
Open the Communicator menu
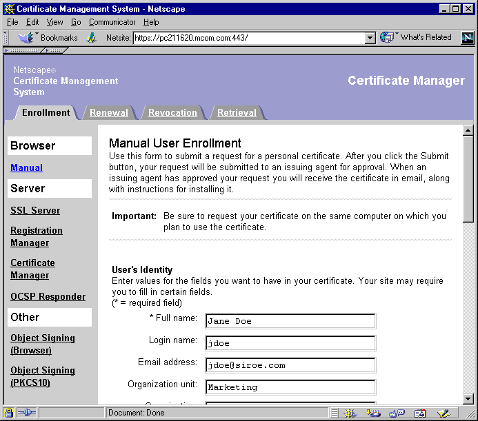click(x=112, y=22)
